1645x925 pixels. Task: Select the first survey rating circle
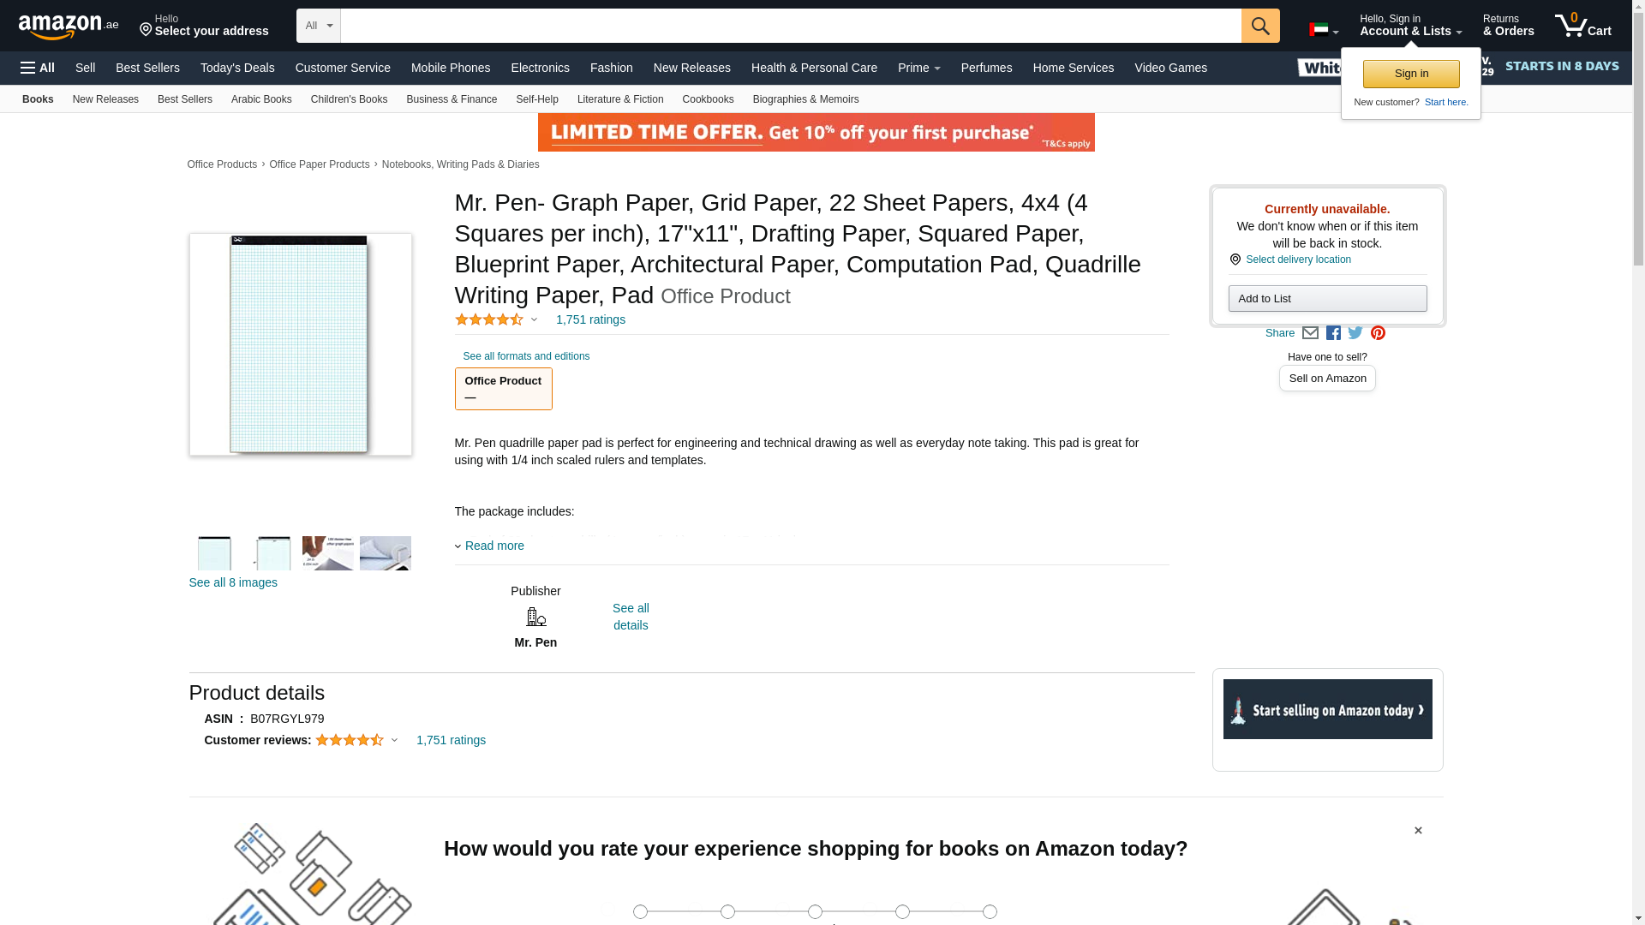point(640,912)
